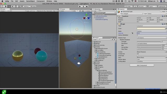Select the Move tool
167x94 pixels.
click(6, 7)
